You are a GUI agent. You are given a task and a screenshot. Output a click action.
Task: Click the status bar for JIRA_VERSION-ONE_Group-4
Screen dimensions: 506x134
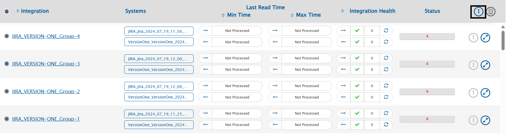click(427, 36)
